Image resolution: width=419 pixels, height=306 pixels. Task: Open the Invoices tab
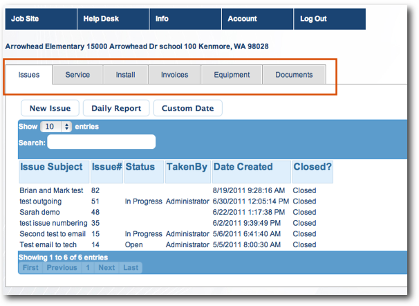pos(174,75)
